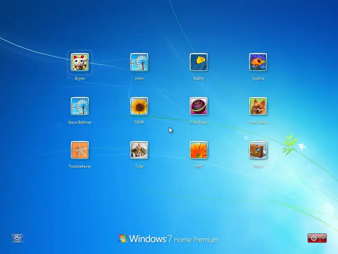Image resolution: width=338 pixels, height=254 pixels.
Task: Select Steve Ballmer's ferris wheel picture
Action: point(80,106)
